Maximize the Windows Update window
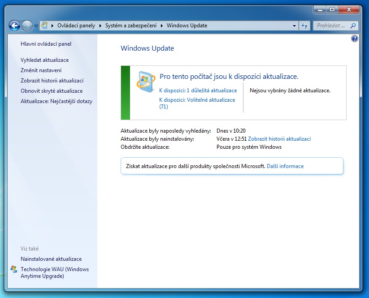 pyautogui.click(x=332, y=10)
